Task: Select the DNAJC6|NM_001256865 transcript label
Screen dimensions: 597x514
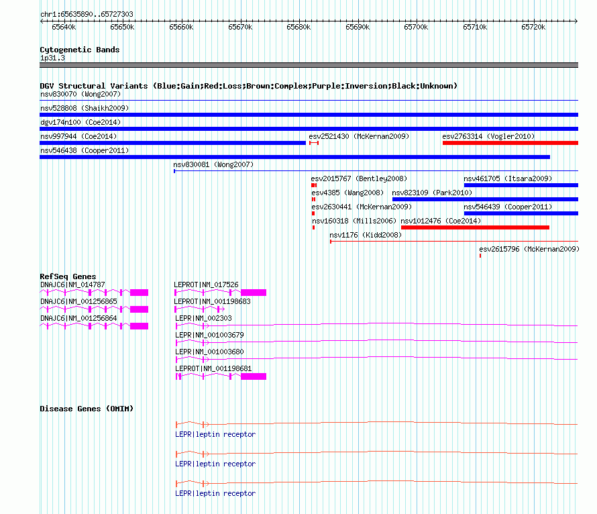Action: [78, 301]
